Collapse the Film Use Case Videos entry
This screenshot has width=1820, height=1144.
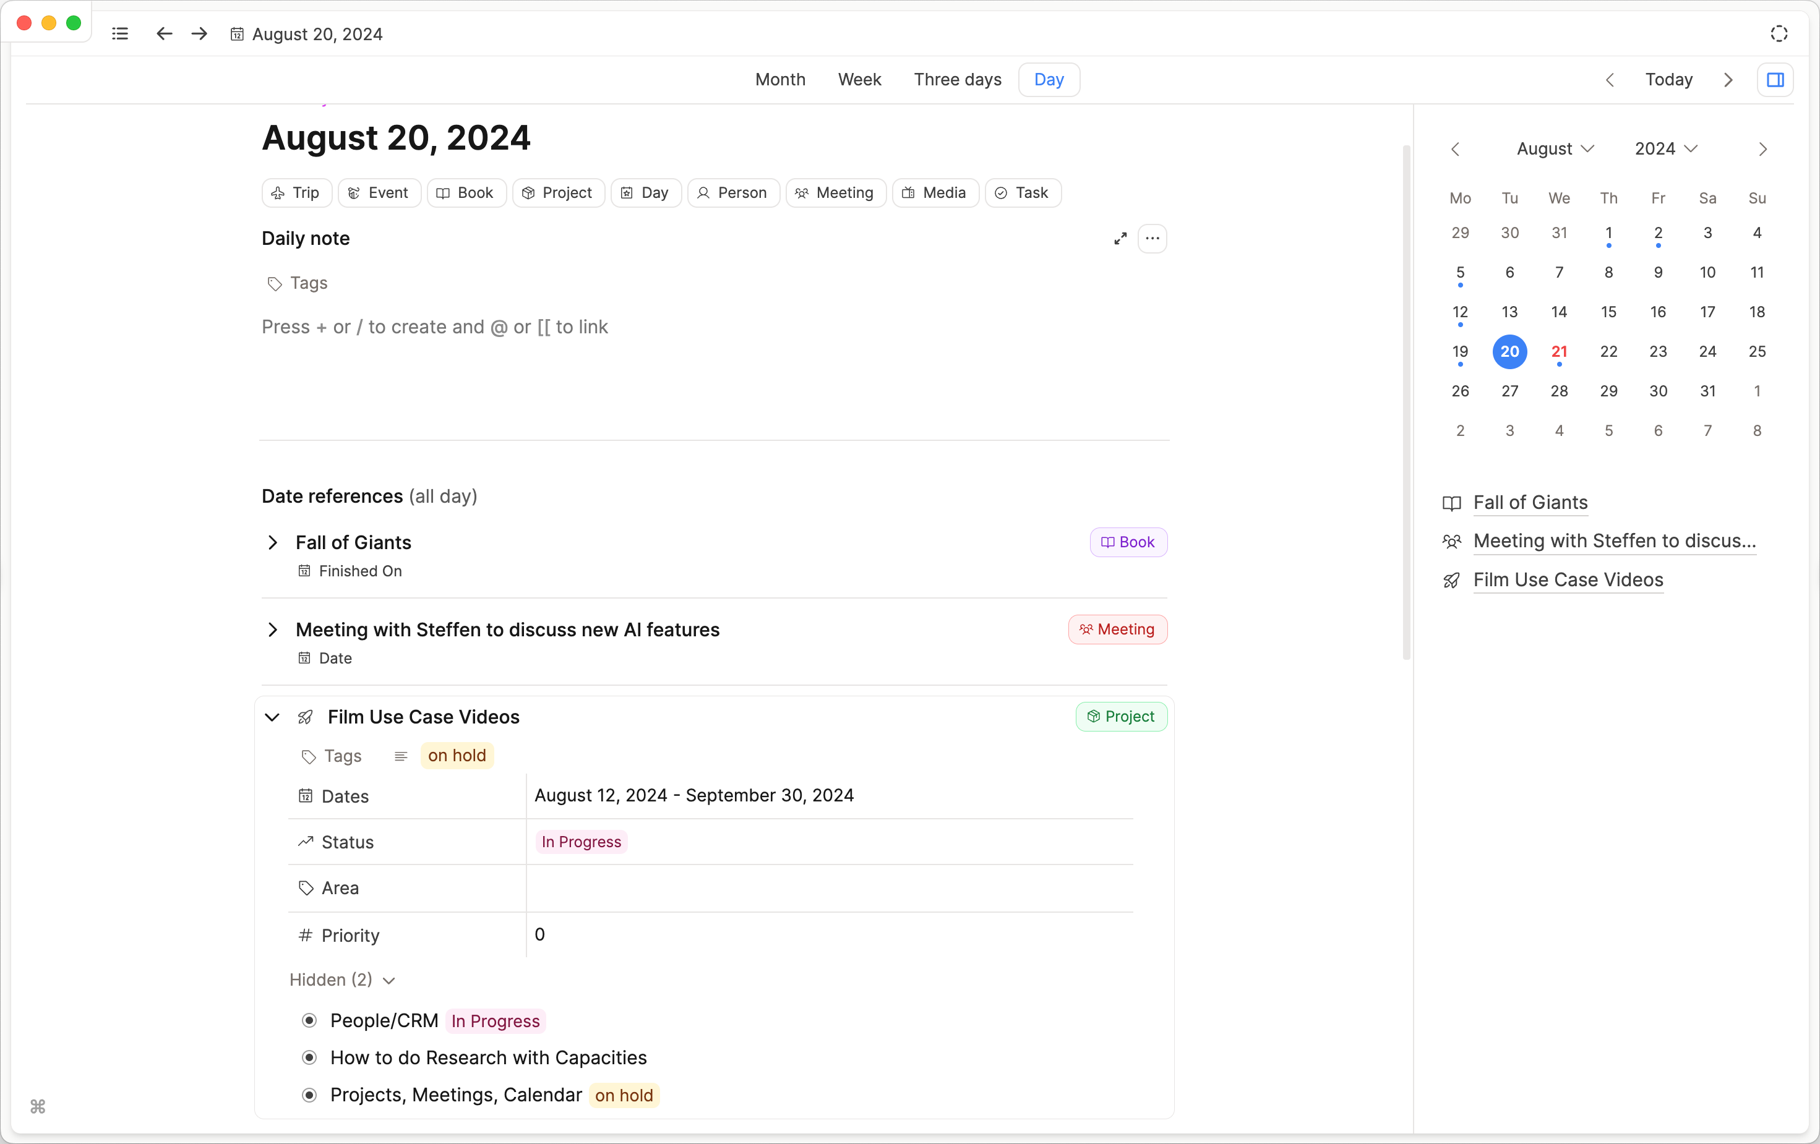(x=272, y=717)
